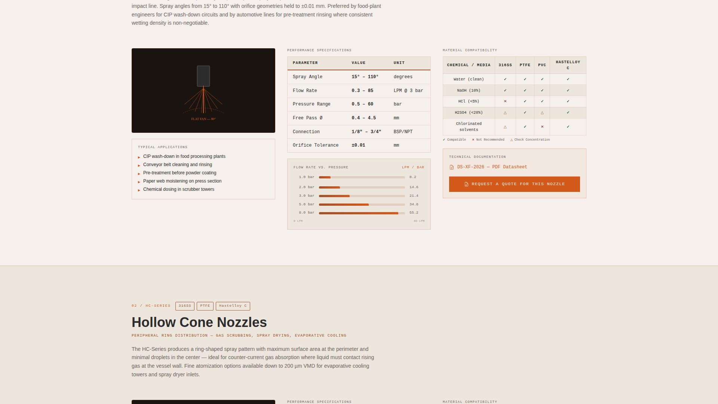Click the arrow before CIP wash-down application
This screenshot has height=404, width=718.
tap(139, 157)
